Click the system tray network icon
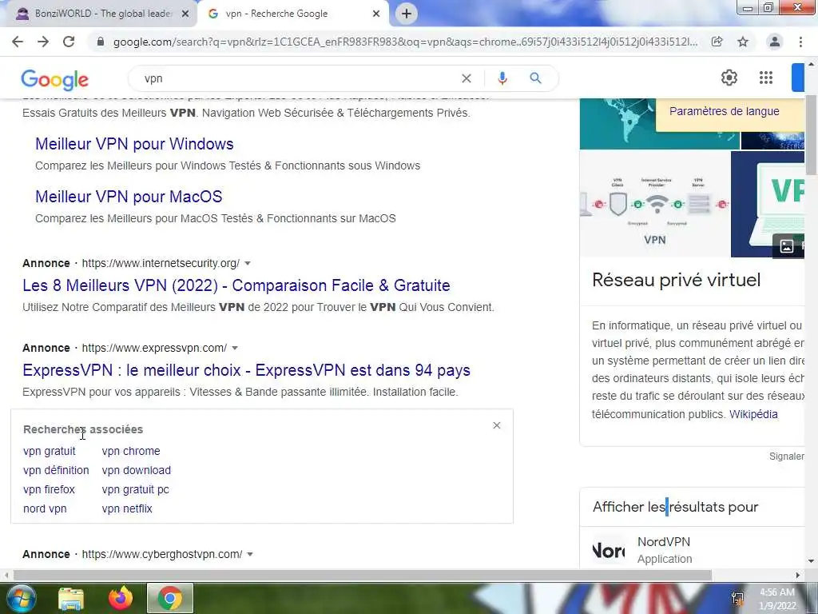 (737, 599)
